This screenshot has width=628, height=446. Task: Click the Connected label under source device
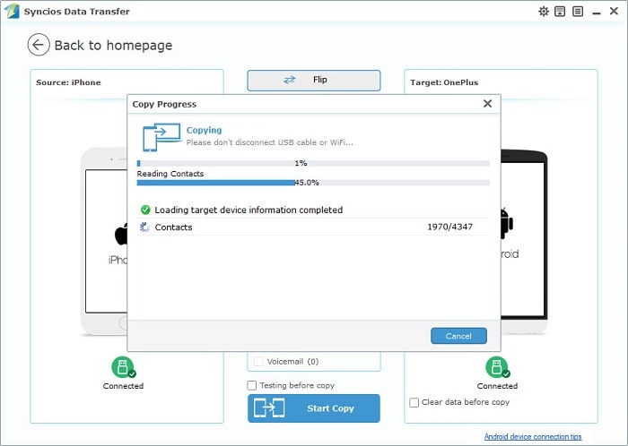[x=124, y=386]
